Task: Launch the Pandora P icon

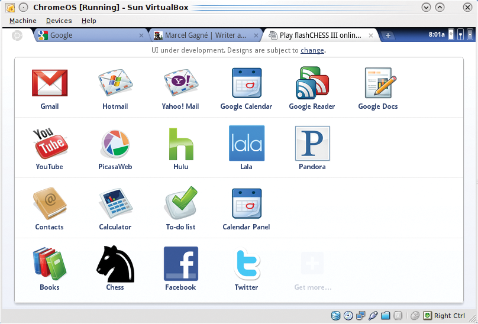Action: 312,143
